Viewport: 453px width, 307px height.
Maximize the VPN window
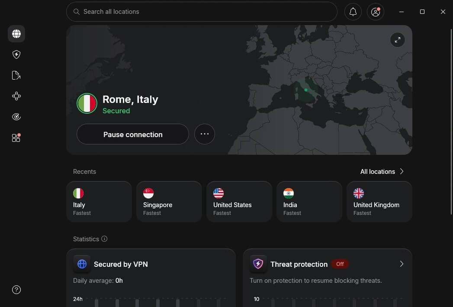coord(422,12)
